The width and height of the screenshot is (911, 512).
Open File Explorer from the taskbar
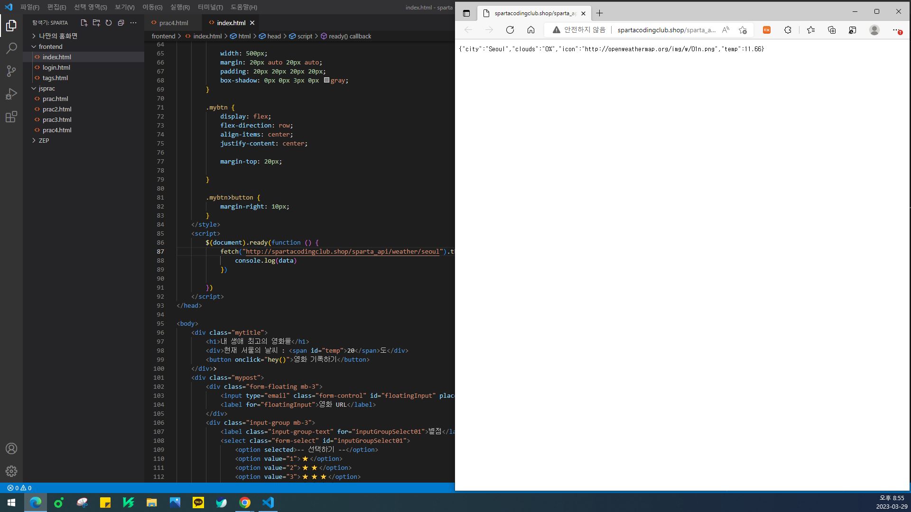coord(152,503)
